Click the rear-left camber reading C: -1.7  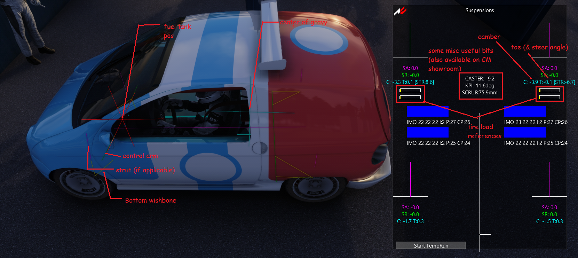tap(404, 221)
